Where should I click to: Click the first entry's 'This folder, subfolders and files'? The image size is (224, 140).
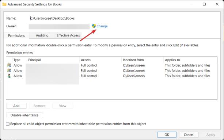tap(187, 65)
